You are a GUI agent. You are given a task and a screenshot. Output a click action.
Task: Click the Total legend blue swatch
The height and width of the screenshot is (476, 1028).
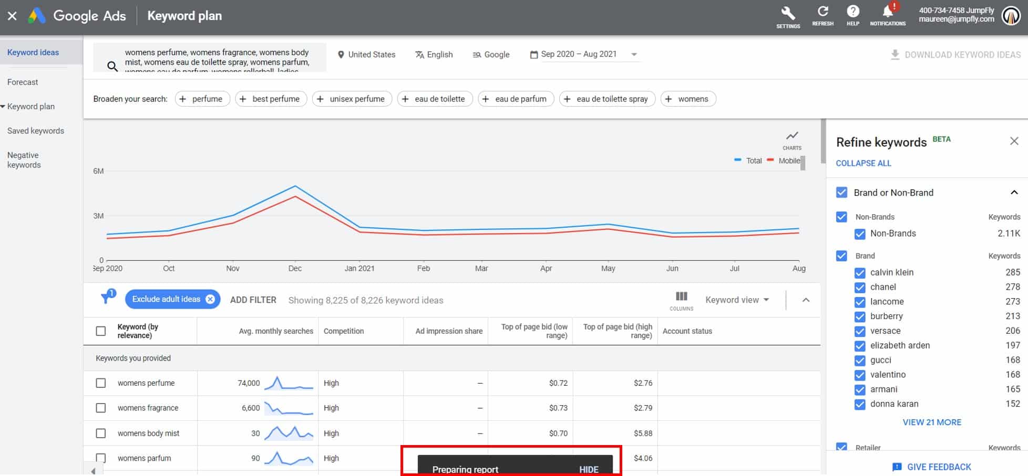(x=738, y=160)
